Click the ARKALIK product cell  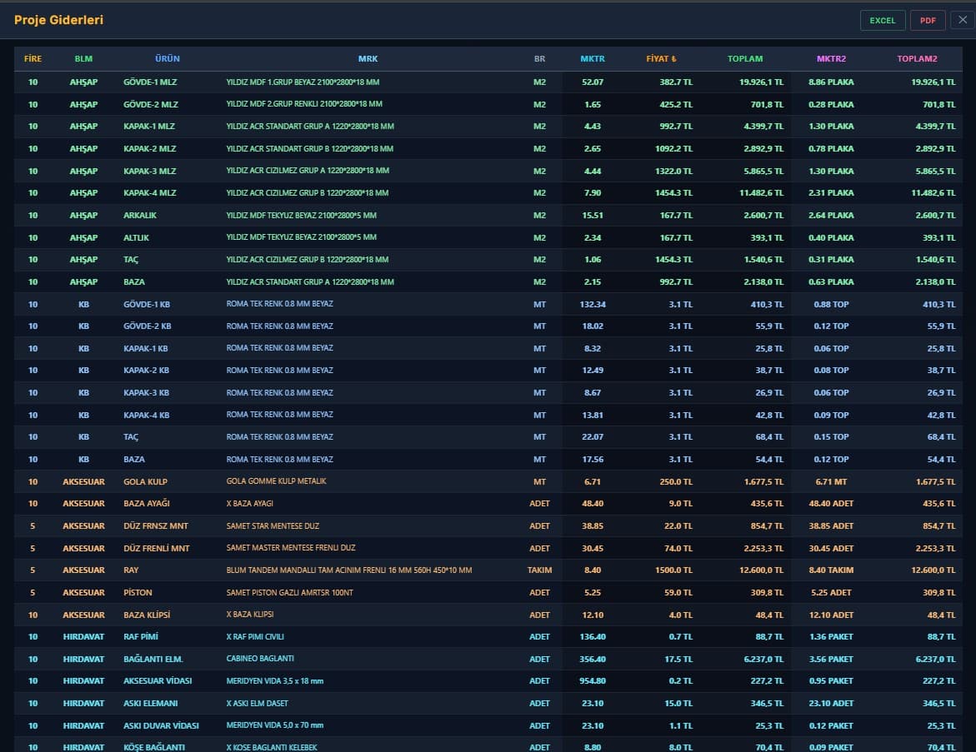tap(140, 215)
